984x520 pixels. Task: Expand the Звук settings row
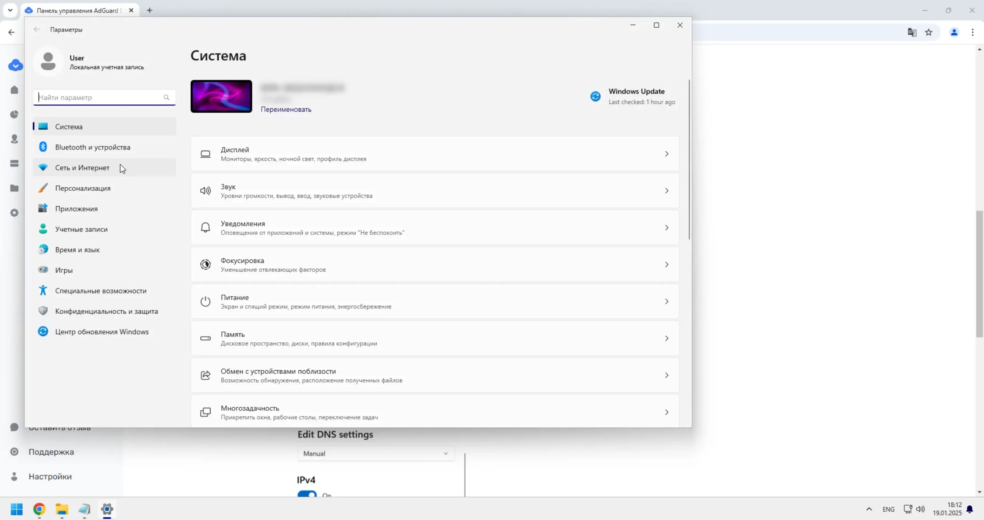coord(434,191)
